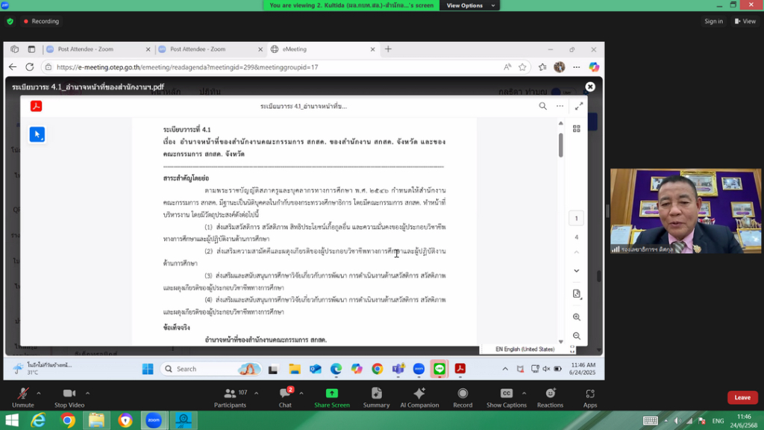Screen dimensions: 764x430
Task: Open meeting Summary
Action: tap(376, 397)
